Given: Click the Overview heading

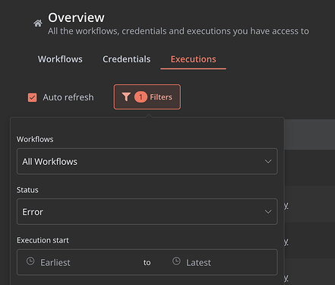Looking at the screenshot, I should (76, 17).
